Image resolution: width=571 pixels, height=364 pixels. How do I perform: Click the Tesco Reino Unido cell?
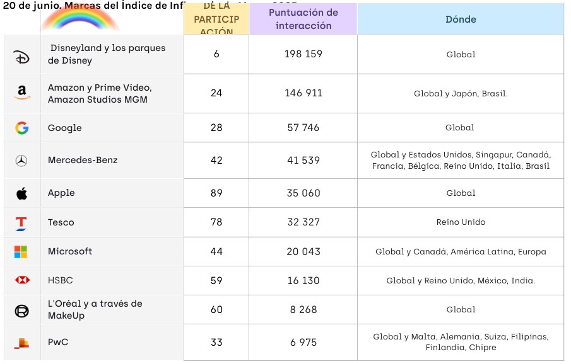point(460,222)
